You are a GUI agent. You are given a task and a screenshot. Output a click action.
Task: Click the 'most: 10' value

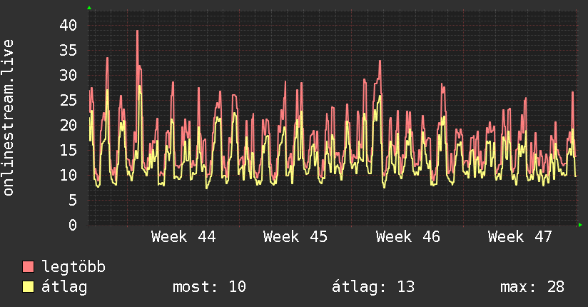pyautogui.click(x=209, y=287)
